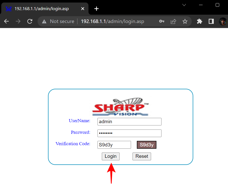Click the Verification Code label
The image size is (228, 195).
73,144
